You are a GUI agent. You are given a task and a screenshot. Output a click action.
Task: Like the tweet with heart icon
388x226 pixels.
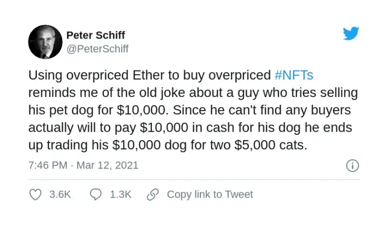tap(35, 194)
